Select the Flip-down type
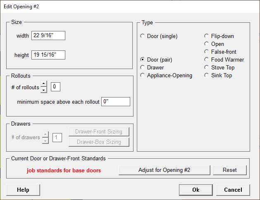This screenshot has width=260, height=200. coord(207,36)
